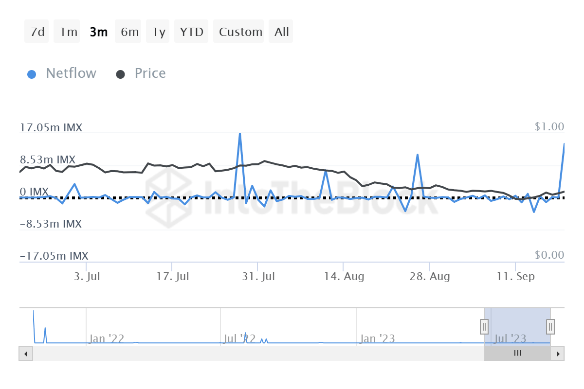This screenshot has width=584, height=389.
Task: Grab the left navigator range handle
Action: (484, 326)
